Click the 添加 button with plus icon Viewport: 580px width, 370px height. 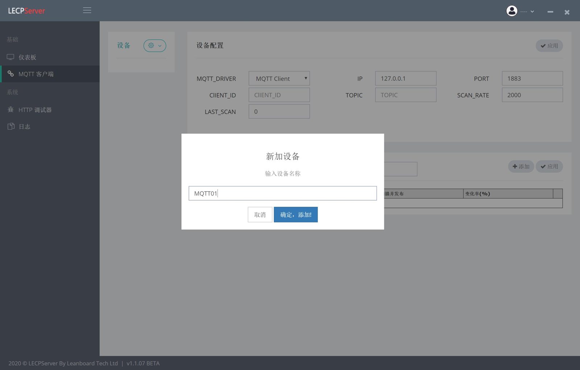tap(521, 166)
